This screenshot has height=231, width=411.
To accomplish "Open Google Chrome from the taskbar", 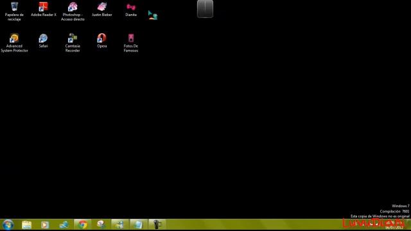I will pos(83,225).
